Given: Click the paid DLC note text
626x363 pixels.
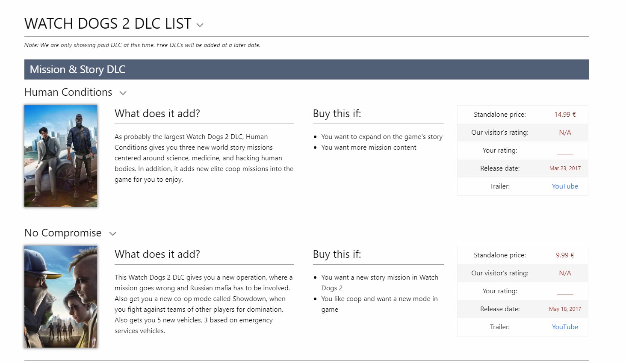Looking at the screenshot, I should pyautogui.click(x=142, y=45).
